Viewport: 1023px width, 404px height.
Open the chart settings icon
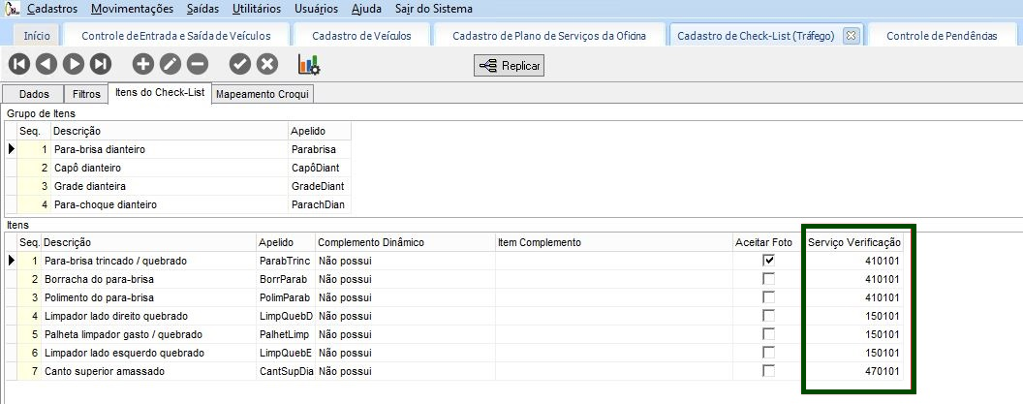click(309, 65)
